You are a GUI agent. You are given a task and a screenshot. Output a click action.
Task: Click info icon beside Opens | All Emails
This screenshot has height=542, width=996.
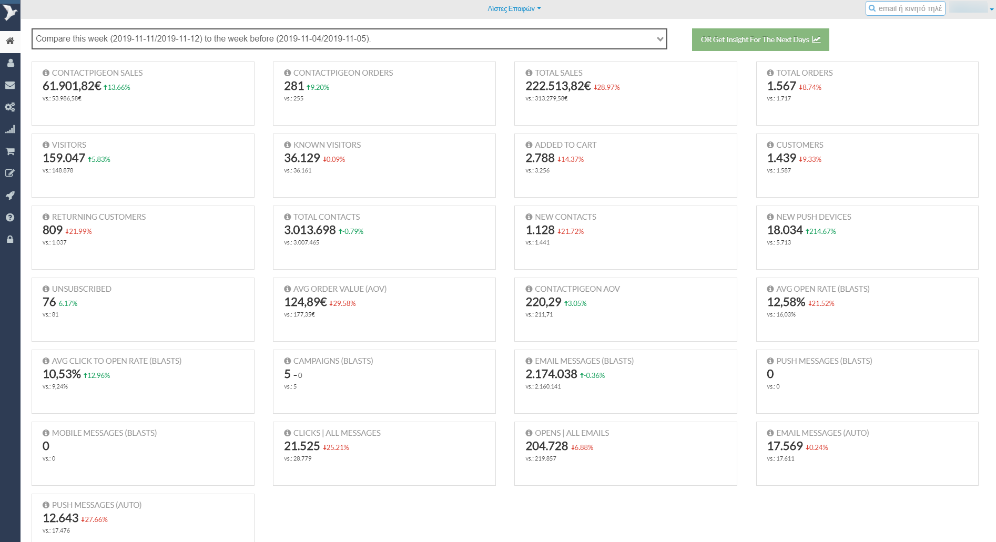point(529,433)
